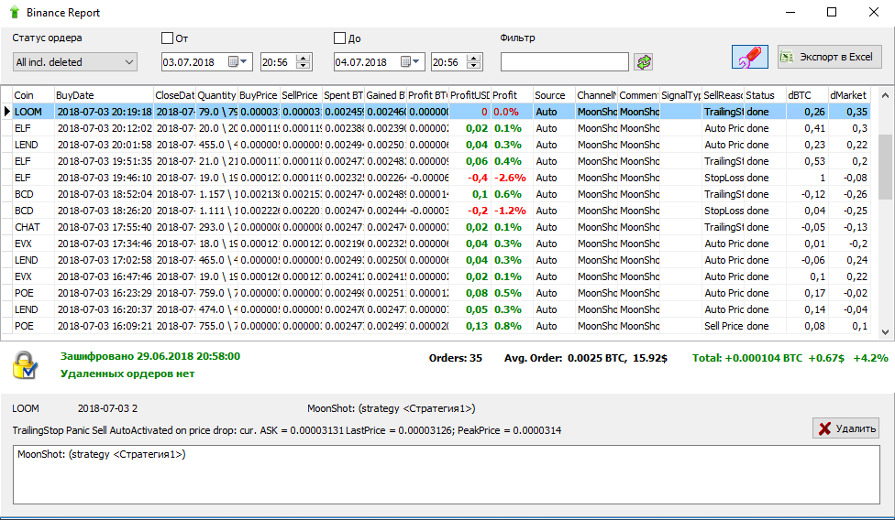Click the Удалить button
This screenshot has width=895, height=520.
[x=845, y=428]
